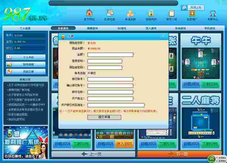Click the 申请兑换 gold boxes icon

pyautogui.click(x=130, y=13)
